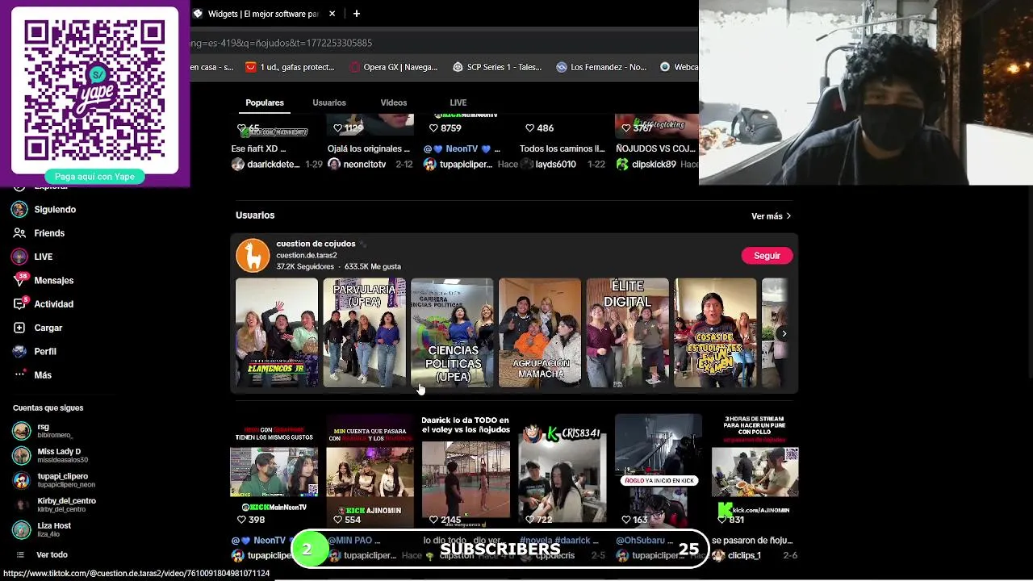Switch to the Videos tab
Screen dimensions: 1033x581
coord(394,102)
